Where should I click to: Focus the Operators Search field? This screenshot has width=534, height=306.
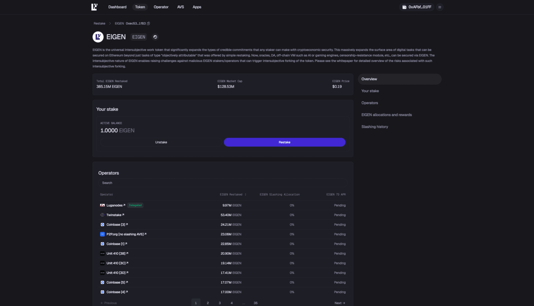[223, 183]
